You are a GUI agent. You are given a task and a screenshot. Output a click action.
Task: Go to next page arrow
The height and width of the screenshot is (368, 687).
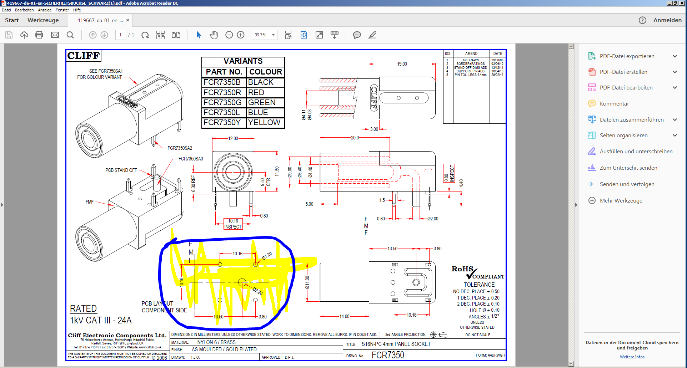click(104, 35)
